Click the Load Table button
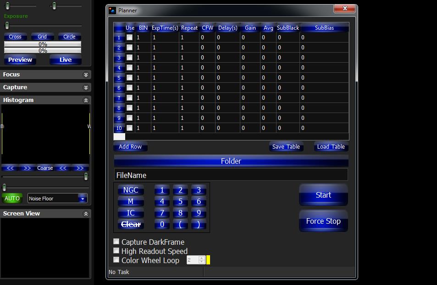Image resolution: width=437 pixels, height=285 pixels. click(331, 146)
